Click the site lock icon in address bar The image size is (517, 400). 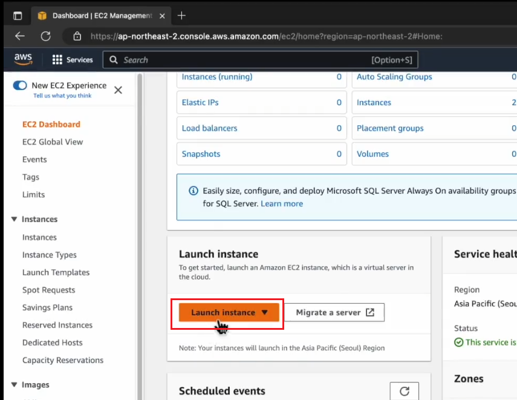77,36
